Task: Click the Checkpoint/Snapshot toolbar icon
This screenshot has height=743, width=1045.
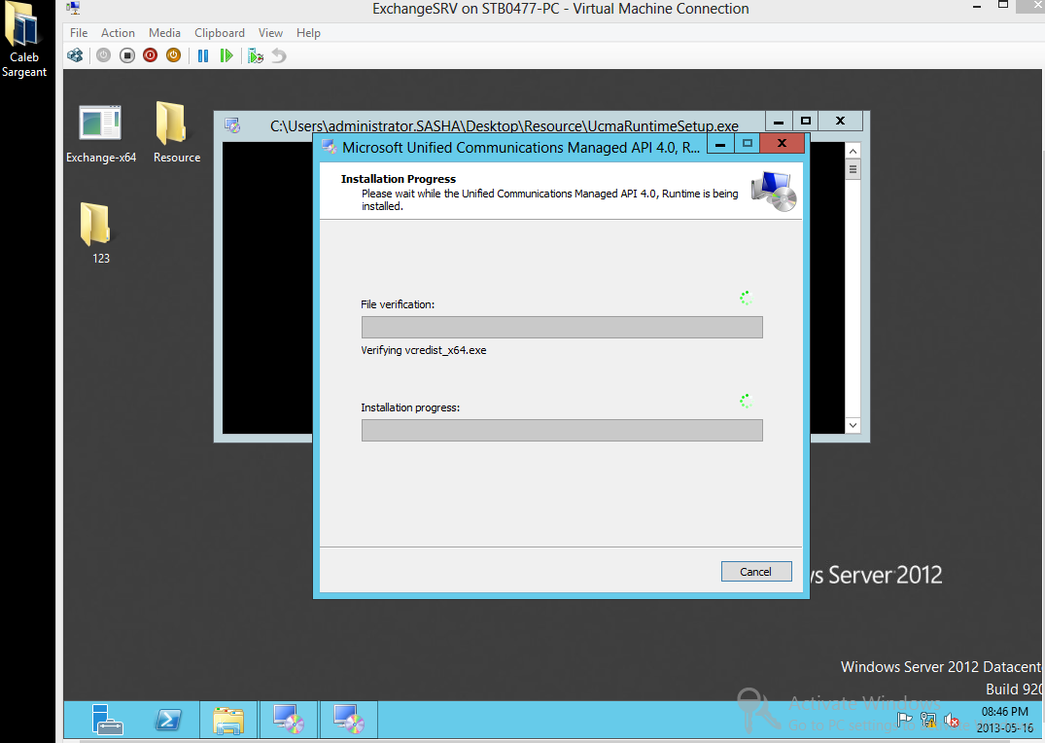Action: [x=256, y=55]
